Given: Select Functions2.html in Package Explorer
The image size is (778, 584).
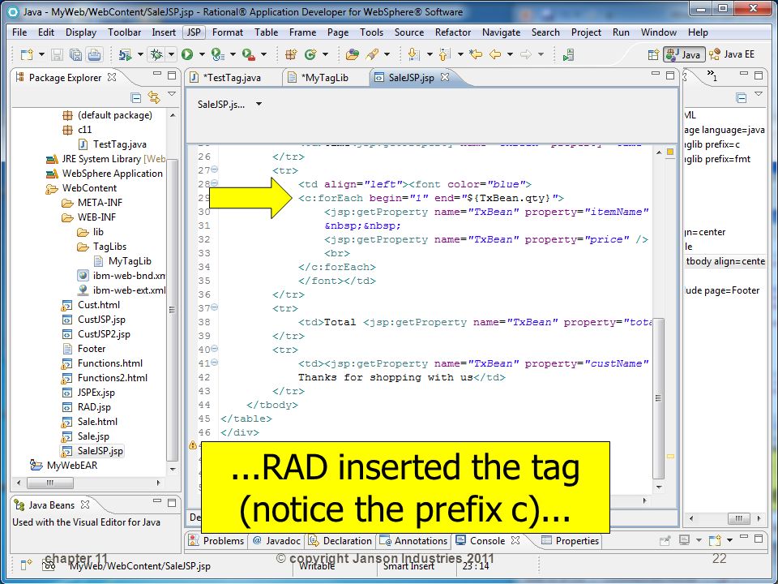Looking at the screenshot, I should point(112,378).
